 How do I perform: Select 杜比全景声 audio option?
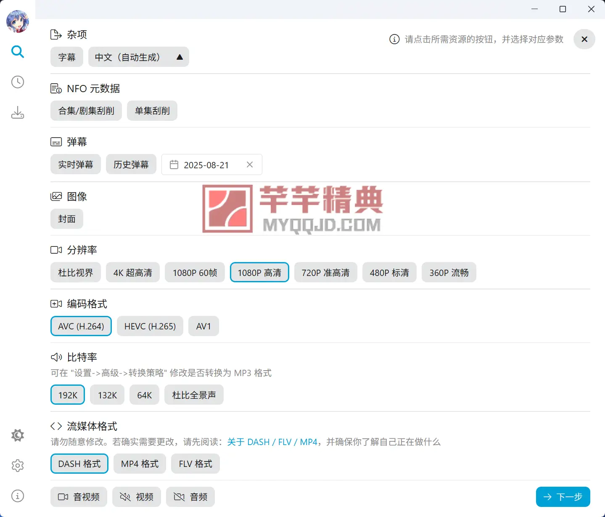pyautogui.click(x=194, y=395)
